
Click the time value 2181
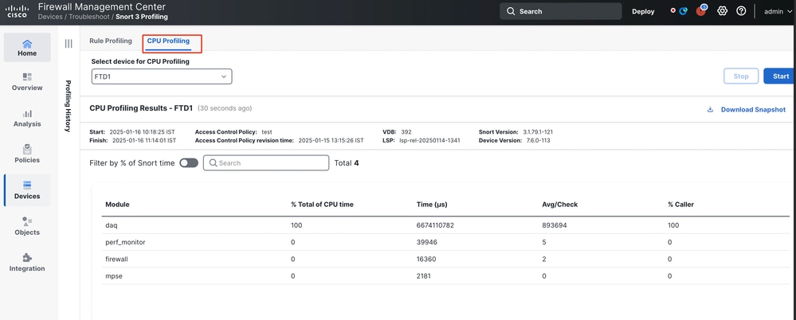425,276
